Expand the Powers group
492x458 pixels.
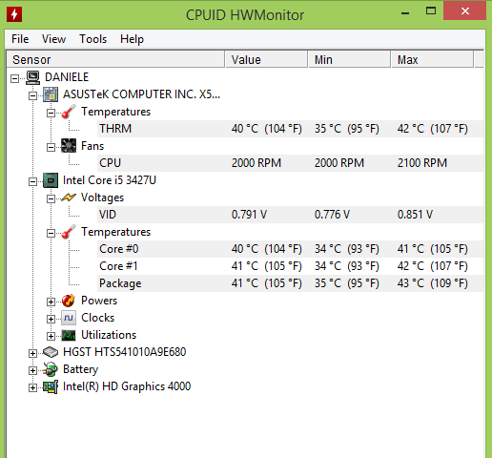click(x=51, y=302)
